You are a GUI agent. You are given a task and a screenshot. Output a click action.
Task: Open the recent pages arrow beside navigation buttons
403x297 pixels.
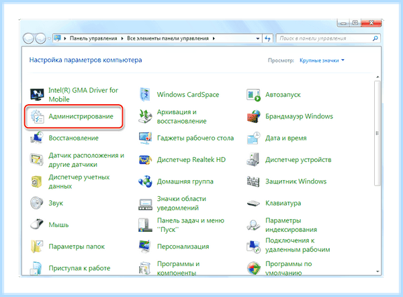click(x=49, y=39)
